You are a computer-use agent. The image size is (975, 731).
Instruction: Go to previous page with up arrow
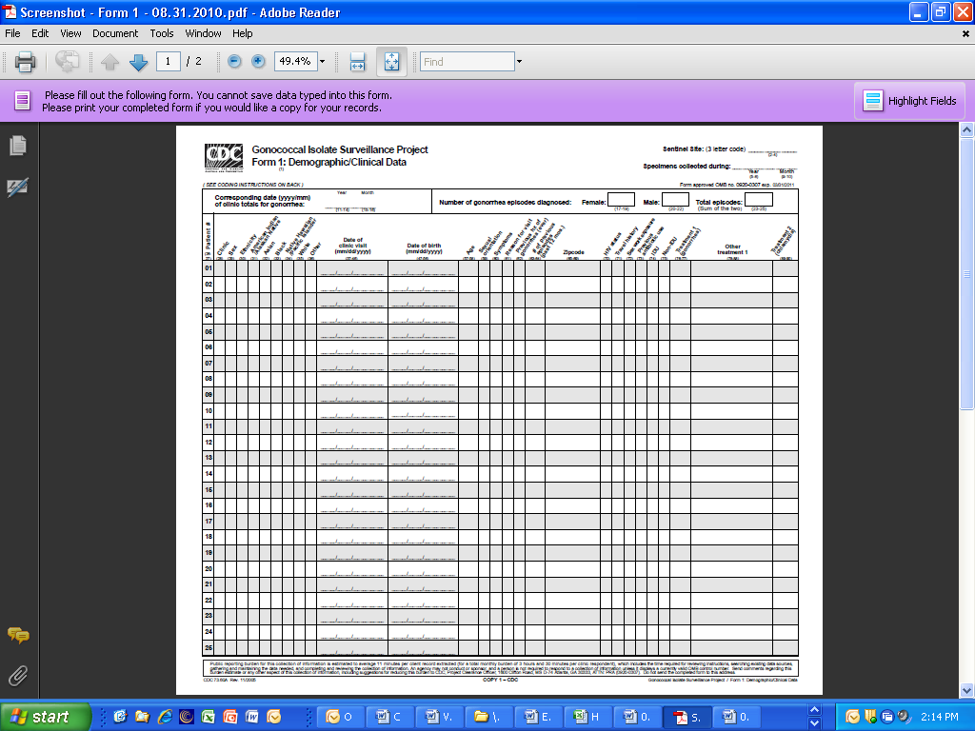click(x=110, y=62)
